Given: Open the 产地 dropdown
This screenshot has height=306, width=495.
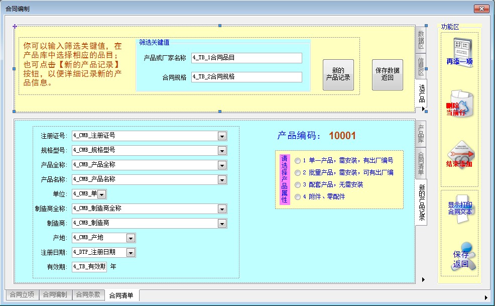Looking at the screenshot, I should tap(130, 238).
